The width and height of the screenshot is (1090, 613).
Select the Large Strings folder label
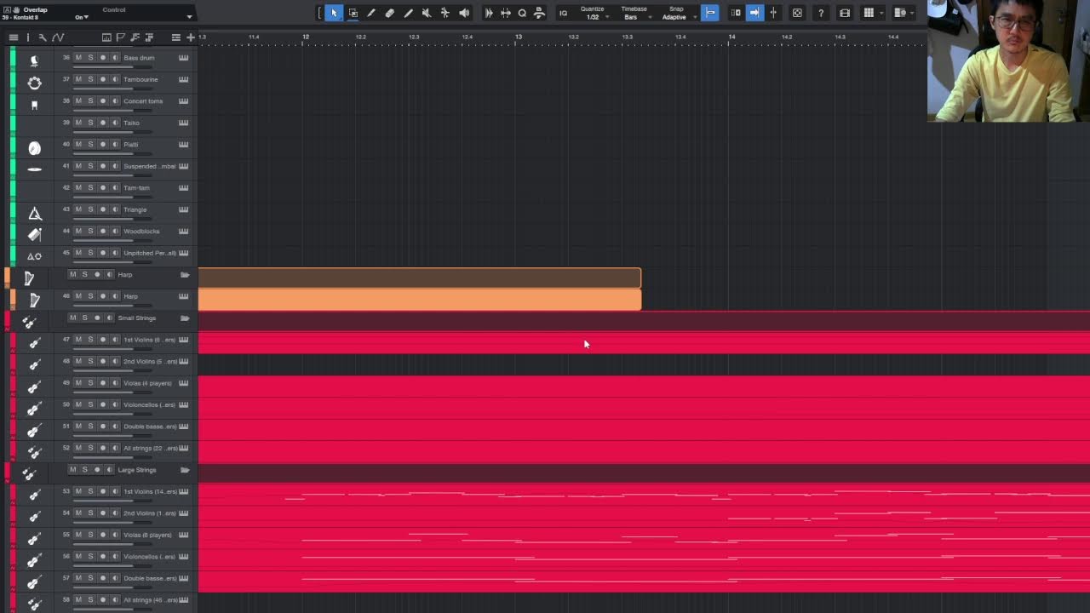tap(136, 470)
